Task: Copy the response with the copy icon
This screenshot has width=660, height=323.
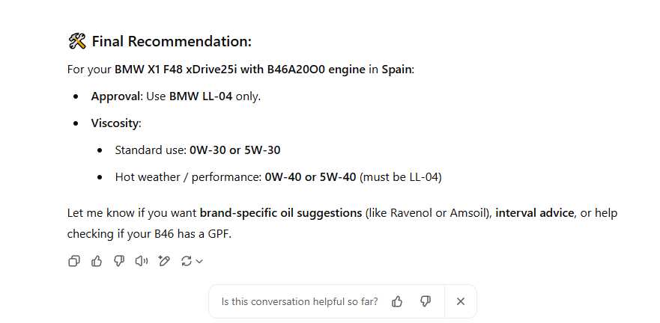Action: click(x=74, y=261)
